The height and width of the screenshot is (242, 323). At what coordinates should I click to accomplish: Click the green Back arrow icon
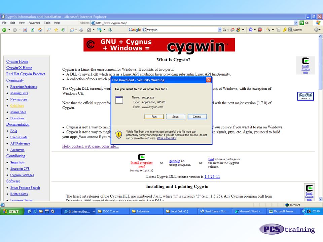pos(4,30)
